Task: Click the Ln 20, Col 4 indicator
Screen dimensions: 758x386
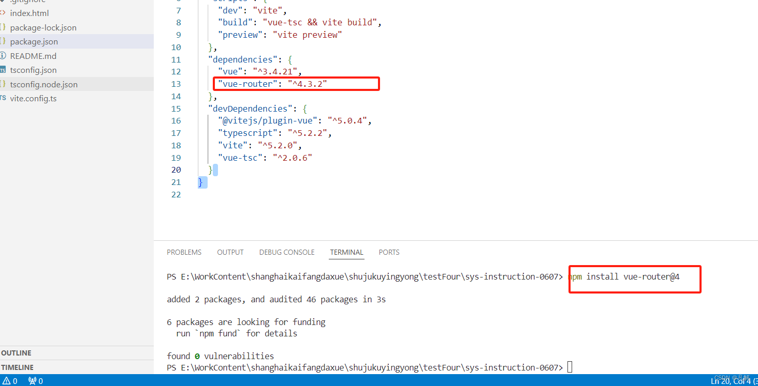Action: (x=730, y=381)
